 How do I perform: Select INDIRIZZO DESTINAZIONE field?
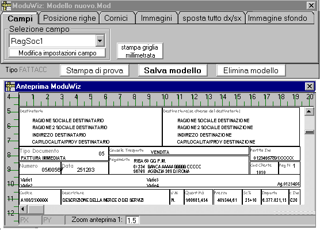tap(204, 135)
